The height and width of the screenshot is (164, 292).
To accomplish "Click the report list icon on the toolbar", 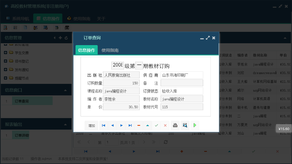I will click(x=15, y=27).
